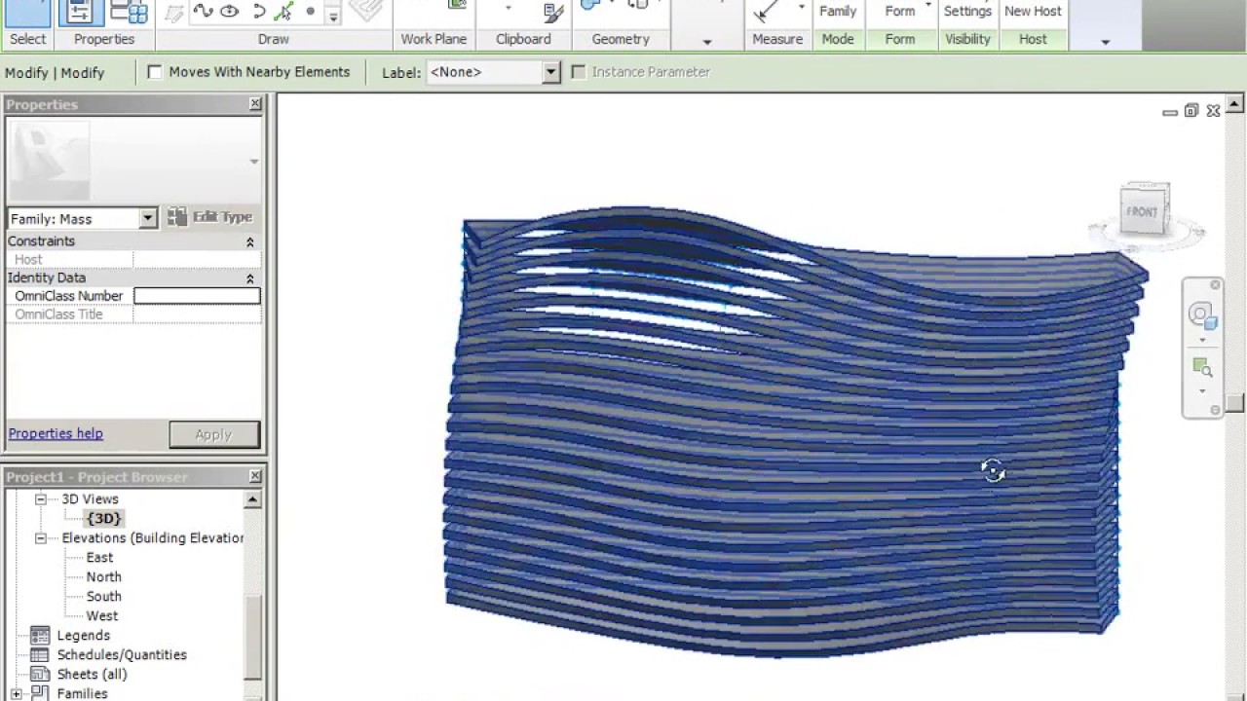The image size is (1247, 701).
Task: Click the Draw on Face icon
Action: tap(366, 10)
